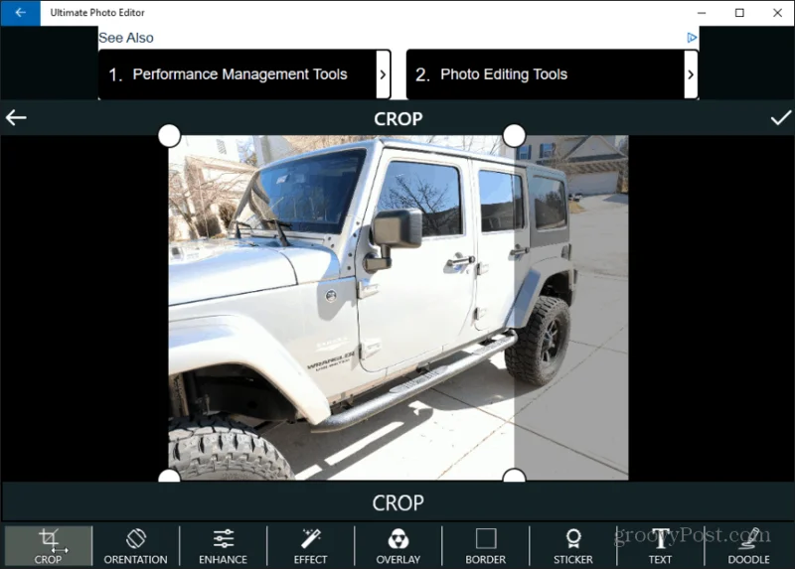Click inside the Jeep photo crop area

coord(342,308)
